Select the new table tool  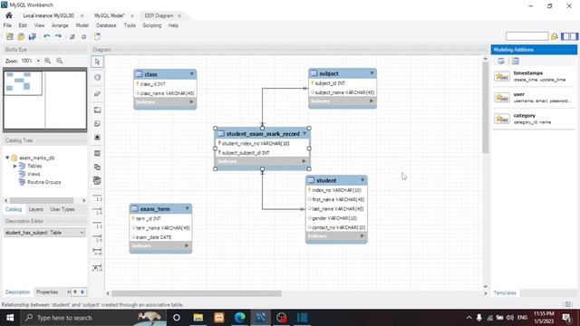[x=97, y=153]
